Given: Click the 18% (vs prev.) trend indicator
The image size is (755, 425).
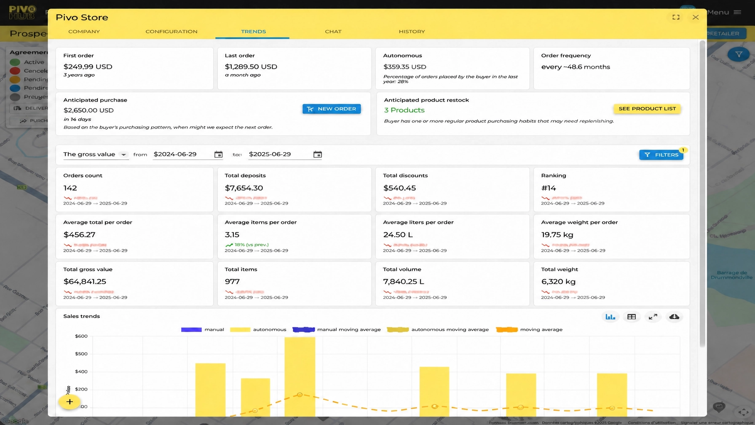Looking at the screenshot, I should [247, 245].
